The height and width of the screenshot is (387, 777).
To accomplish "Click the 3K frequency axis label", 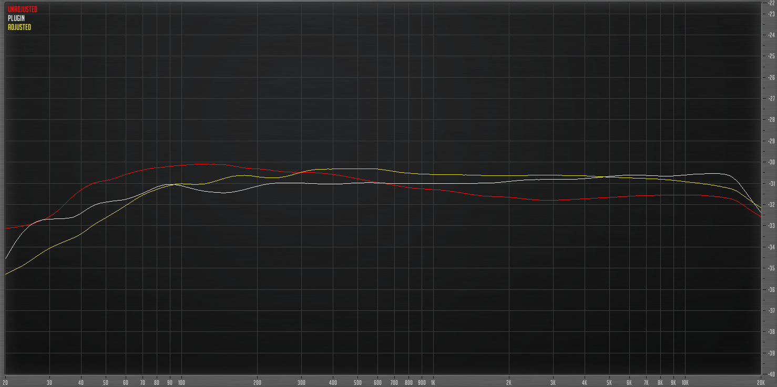I will [x=553, y=382].
